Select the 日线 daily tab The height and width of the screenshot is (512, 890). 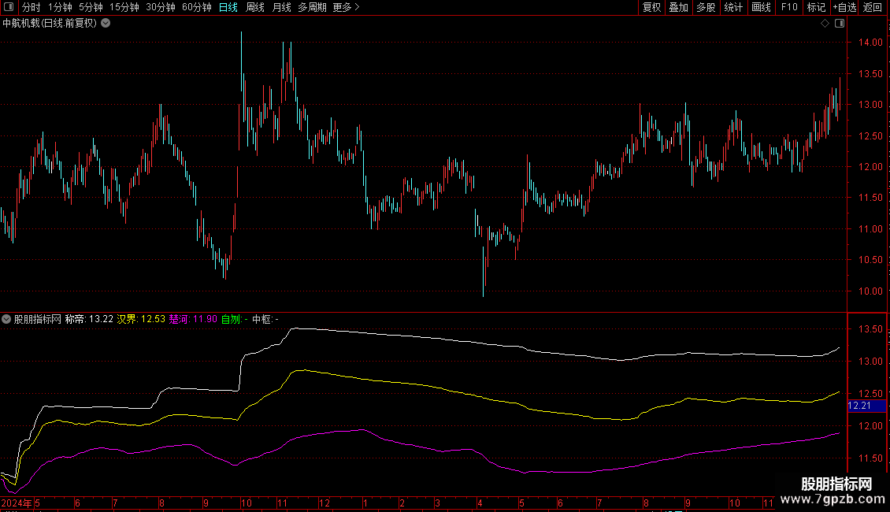pyautogui.click(x=228, y=7)
